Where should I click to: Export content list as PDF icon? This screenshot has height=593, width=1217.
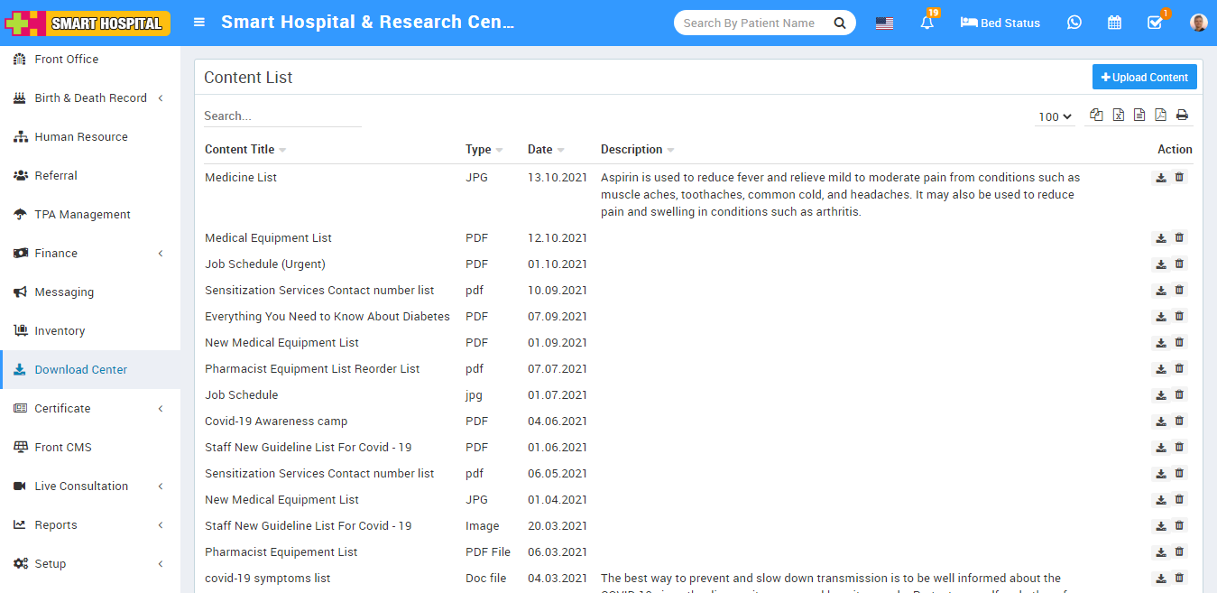tap(1160, 116)
